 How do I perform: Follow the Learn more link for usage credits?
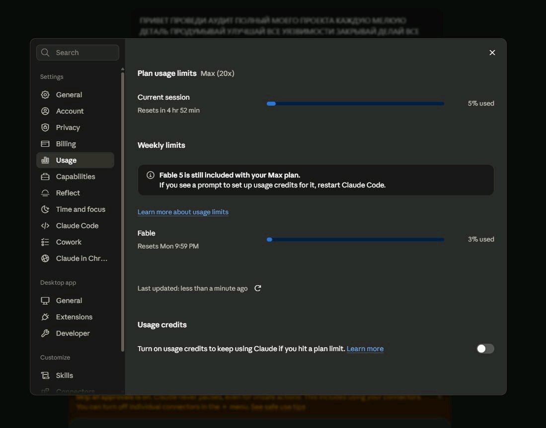pyautogui.click(x=365, y=349)
